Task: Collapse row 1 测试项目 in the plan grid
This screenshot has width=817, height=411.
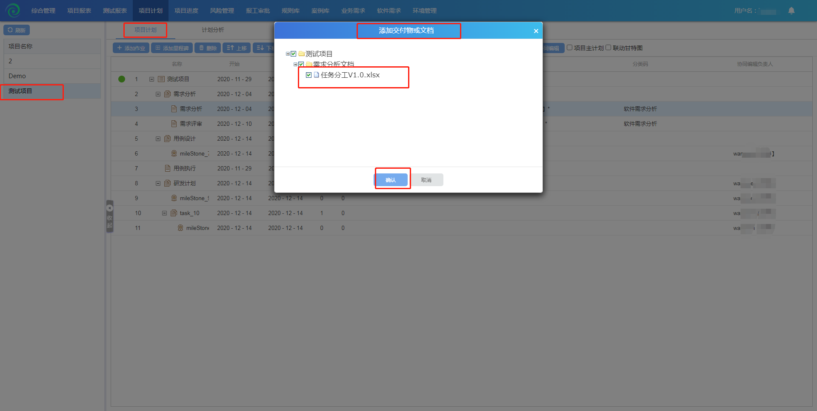Action: tap(151, 79)
